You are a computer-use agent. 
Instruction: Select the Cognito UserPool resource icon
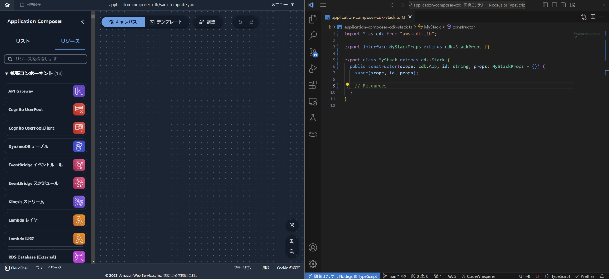pos(79,109)
